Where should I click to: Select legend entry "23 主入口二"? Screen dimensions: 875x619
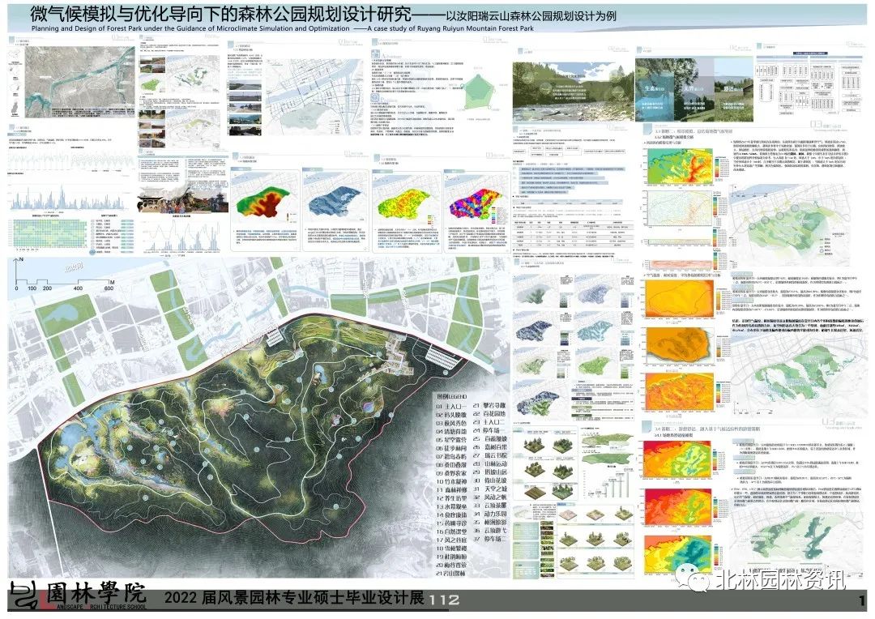[x=489, y=423]
